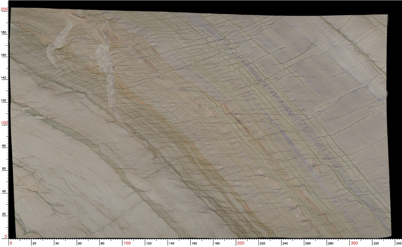Select the red 0 label on horizontal ruler
The width and height of the screenshot is (402, 247).
(11, 243)
